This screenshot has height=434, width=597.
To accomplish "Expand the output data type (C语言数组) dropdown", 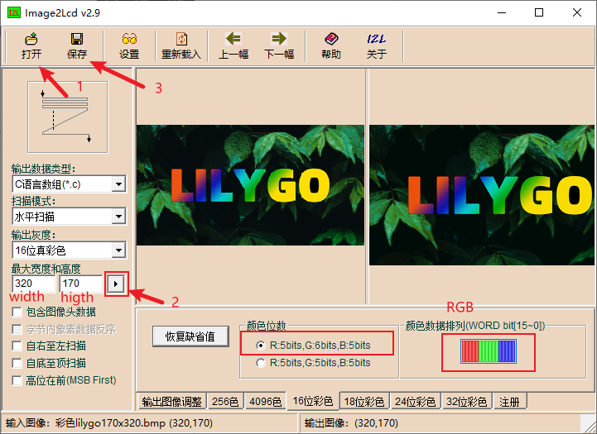I will tap(118, 184).
